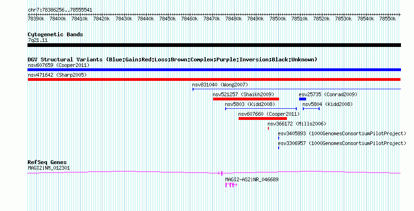Click the MAGI2-AS2 gene glyph
This screenshot has height=211, width=414.
(x=231, y=185)
